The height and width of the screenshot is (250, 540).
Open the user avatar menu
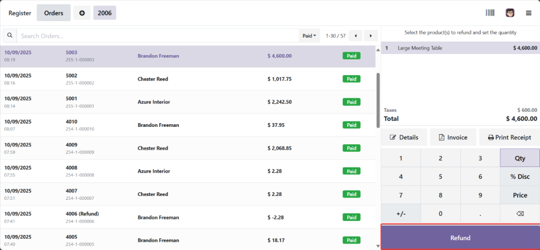point(510,13)
